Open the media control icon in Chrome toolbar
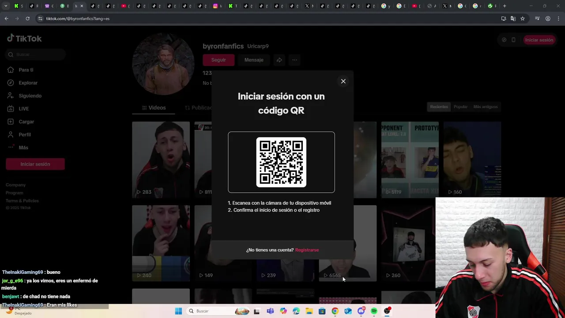The width and height of the screenshot is (565, 318). click(x=537, y=19)
